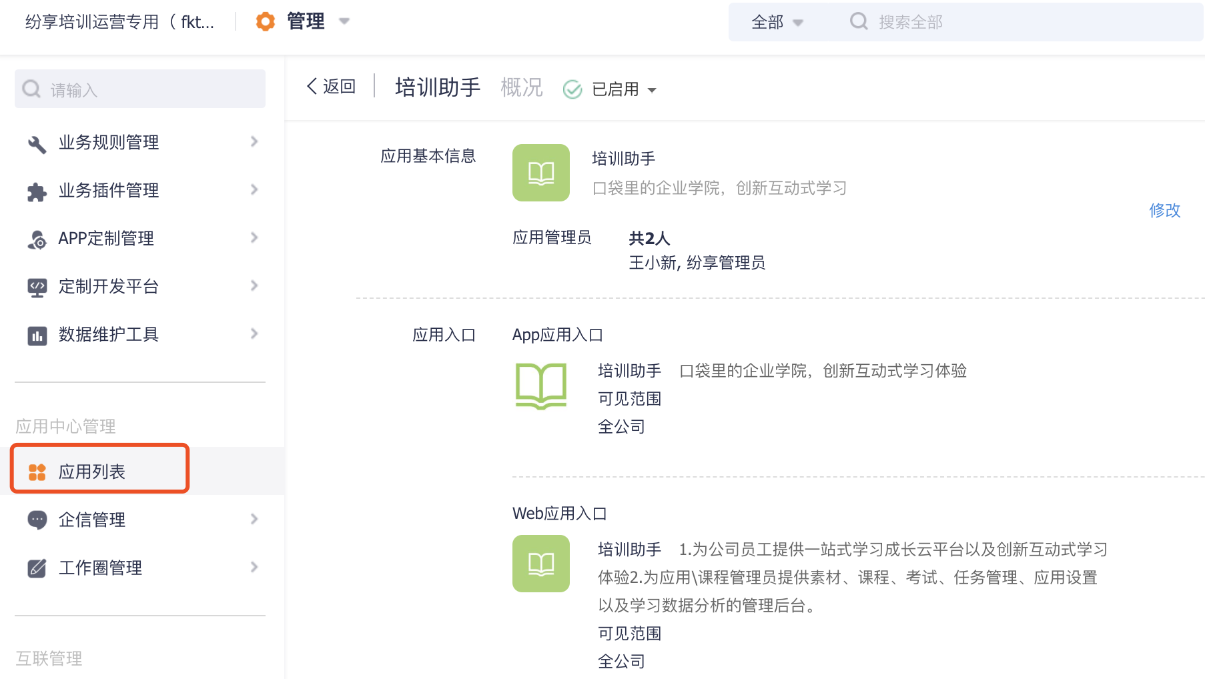
Task: Open the 管理 dropdown arrow in header
Action: coord(344,21)
